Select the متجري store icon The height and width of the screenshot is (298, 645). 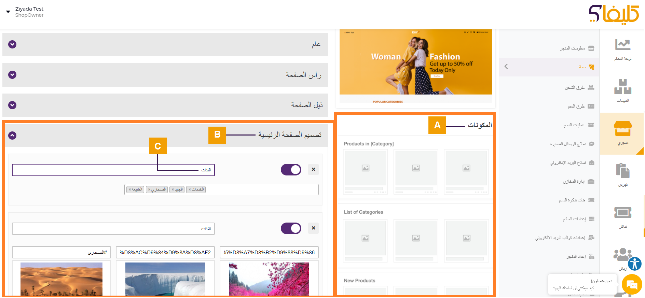(622, 129)
